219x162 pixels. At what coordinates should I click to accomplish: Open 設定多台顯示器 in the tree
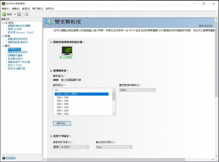pyautogui.click(x=16, y=69)
